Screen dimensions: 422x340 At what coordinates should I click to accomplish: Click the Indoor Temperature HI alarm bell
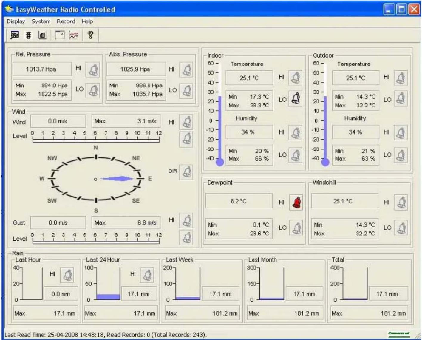point(296,78)
